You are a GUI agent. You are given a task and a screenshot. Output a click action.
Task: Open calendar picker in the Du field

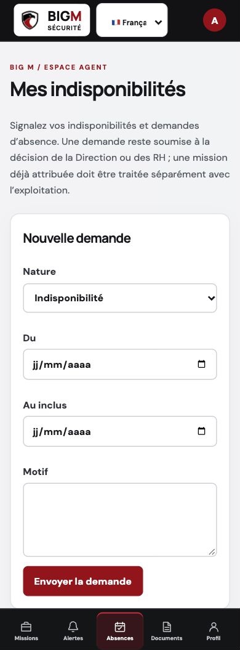pos(201,364)
